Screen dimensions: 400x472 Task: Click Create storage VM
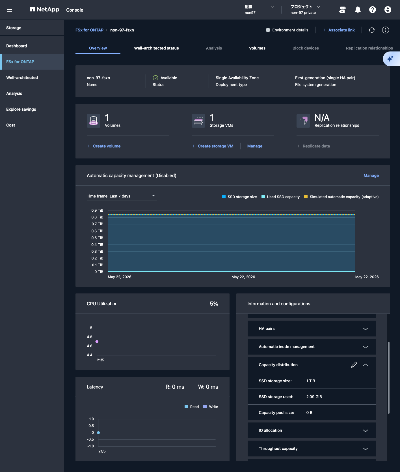pyautogui.click(x=213, y=146)
